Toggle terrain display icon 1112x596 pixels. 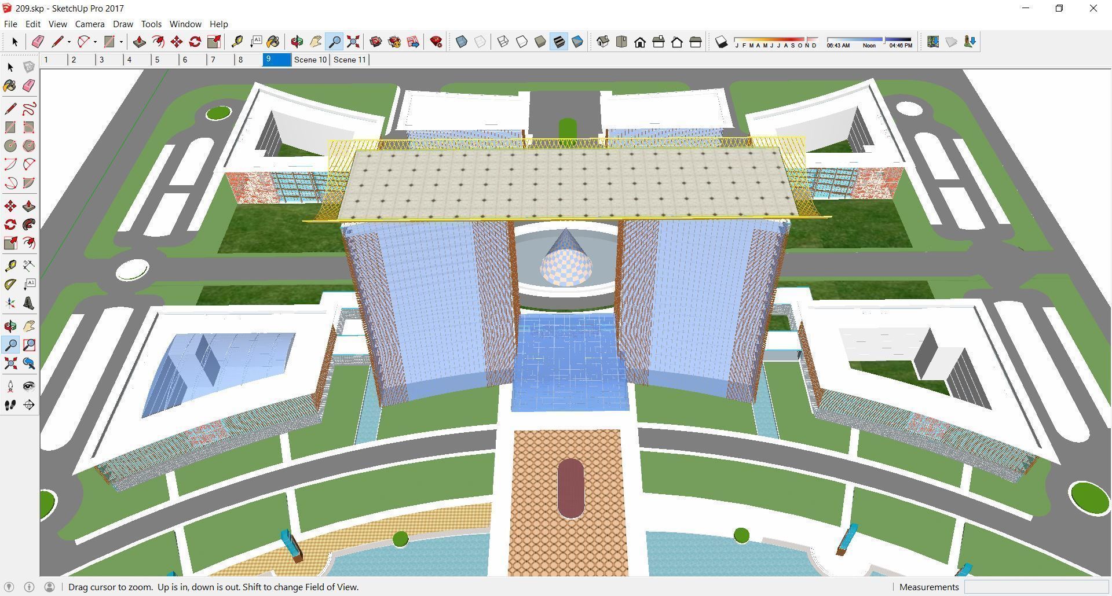pos(951,42)
